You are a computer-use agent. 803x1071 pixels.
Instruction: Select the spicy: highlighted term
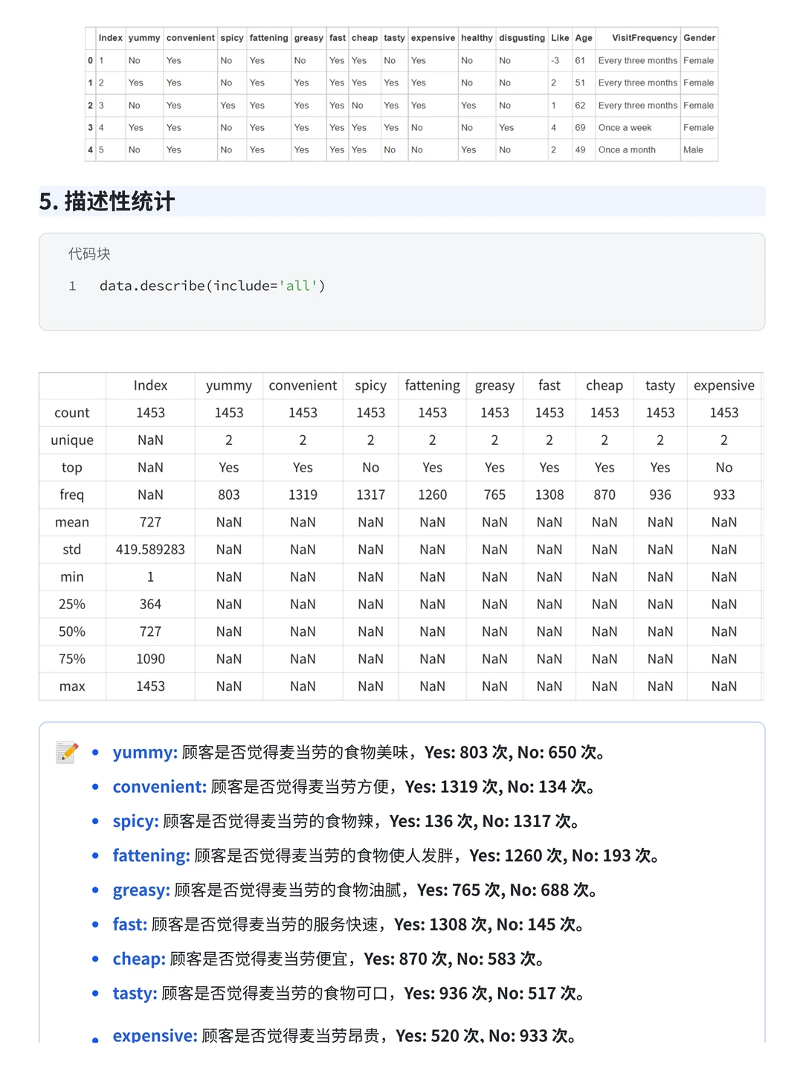coord(135,821)
